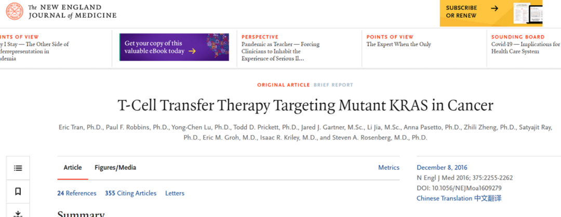
Task: Click the NEJM circular seal logo
Action: click(15, 11)
